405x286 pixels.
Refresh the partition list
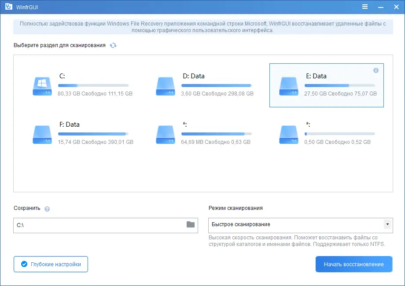tap(113, 45)
